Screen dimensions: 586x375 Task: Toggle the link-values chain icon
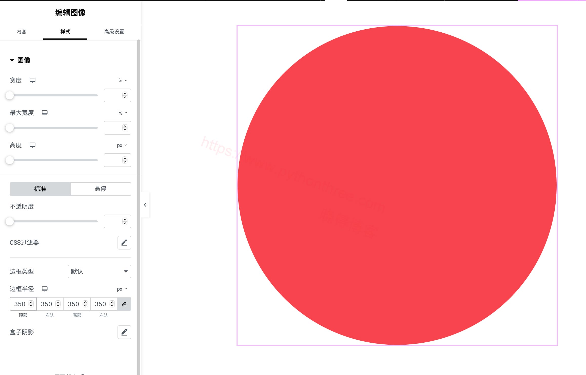124,304
